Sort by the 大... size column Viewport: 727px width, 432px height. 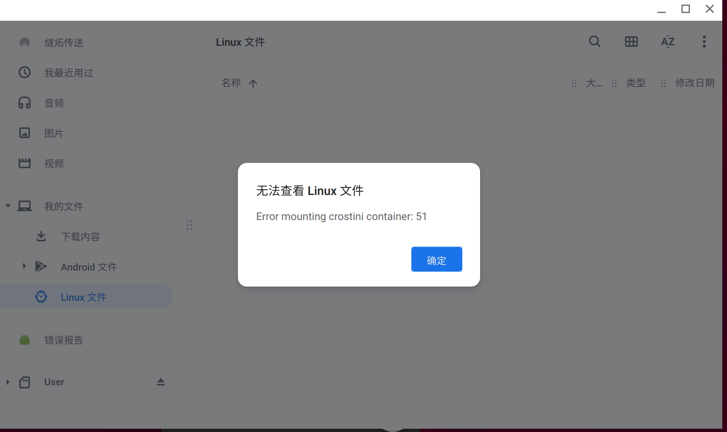tap(594, 83)
